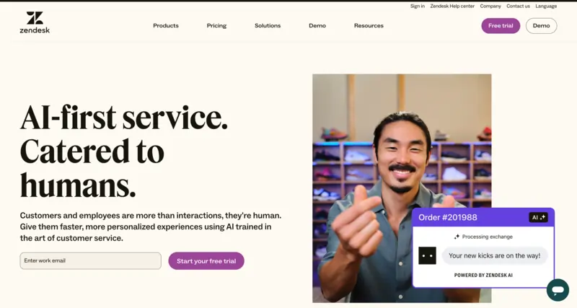Go to the Pricing page

tap(216, 26)
